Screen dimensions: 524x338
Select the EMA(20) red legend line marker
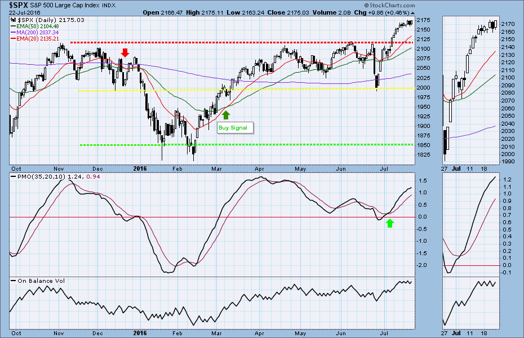coord(15,38)
